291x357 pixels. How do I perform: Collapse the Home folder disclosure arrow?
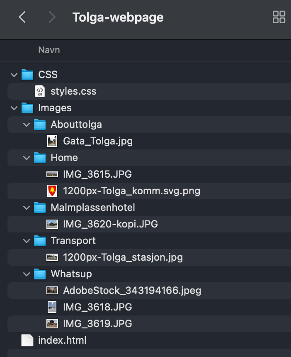pos(27,158)
